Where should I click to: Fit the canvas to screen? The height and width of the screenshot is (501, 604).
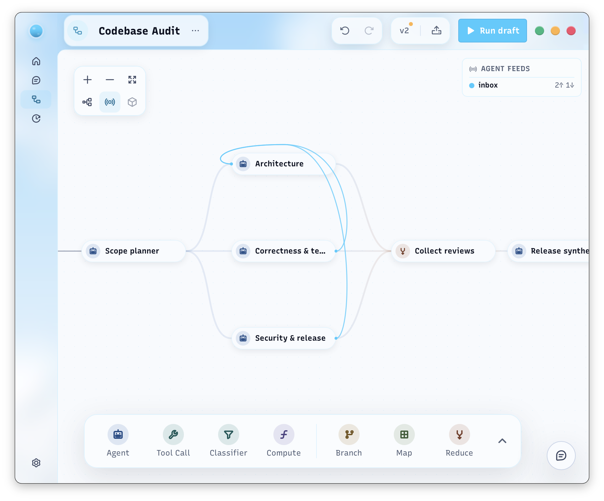click(132, 80)
